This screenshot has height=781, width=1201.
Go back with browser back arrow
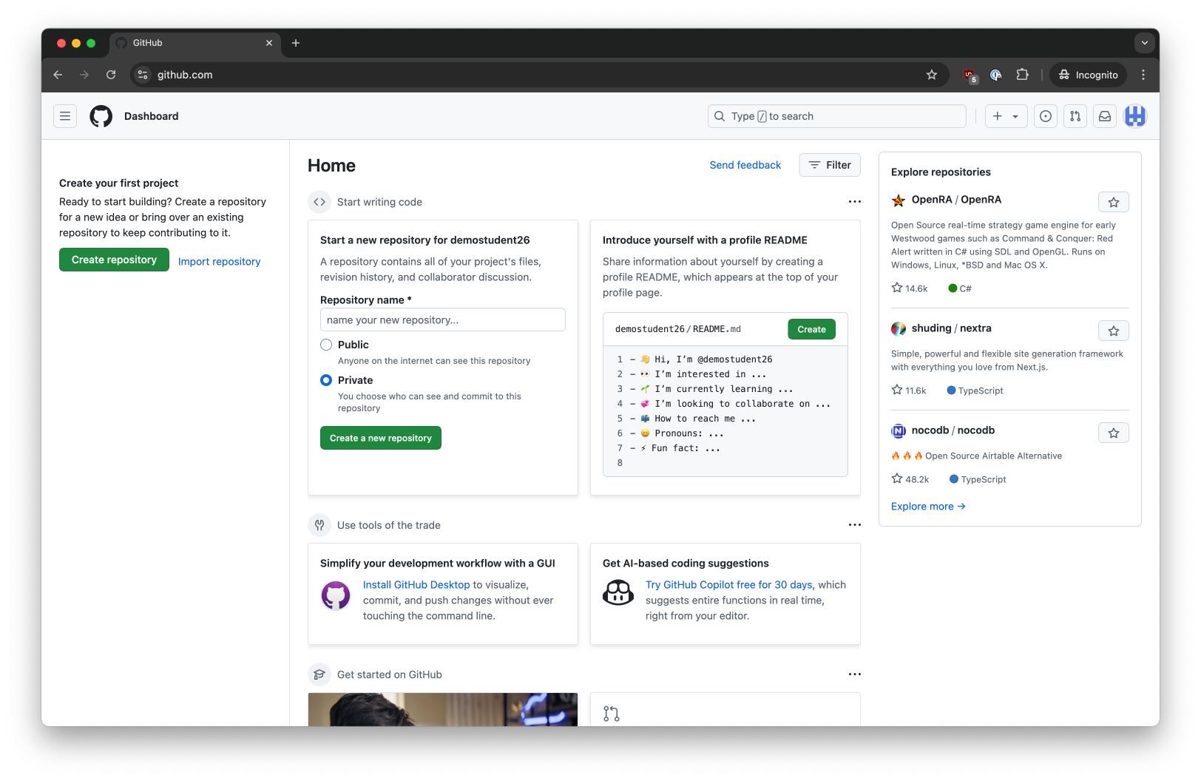[58, 75]
